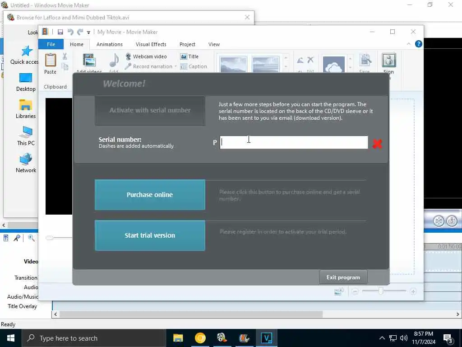Click Record narration in ribbon
462x347 pixels.
coord(149,66)
